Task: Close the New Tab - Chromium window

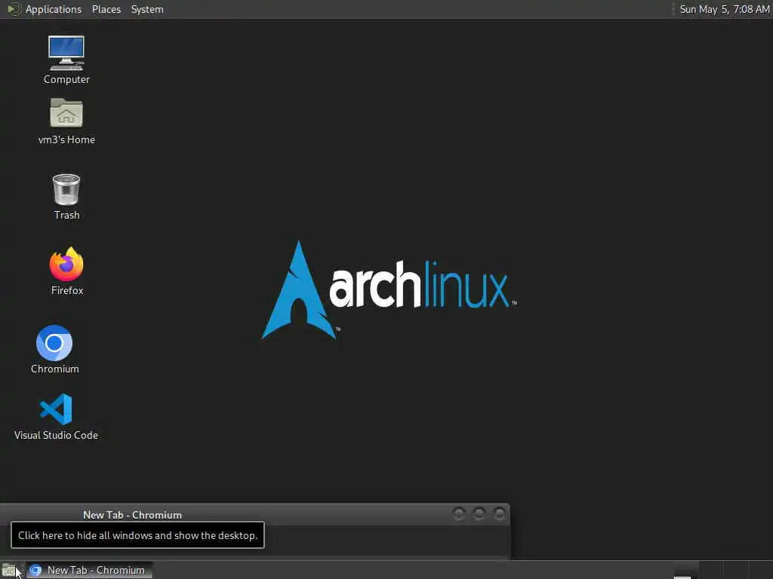Action: [x=500, y=514]
